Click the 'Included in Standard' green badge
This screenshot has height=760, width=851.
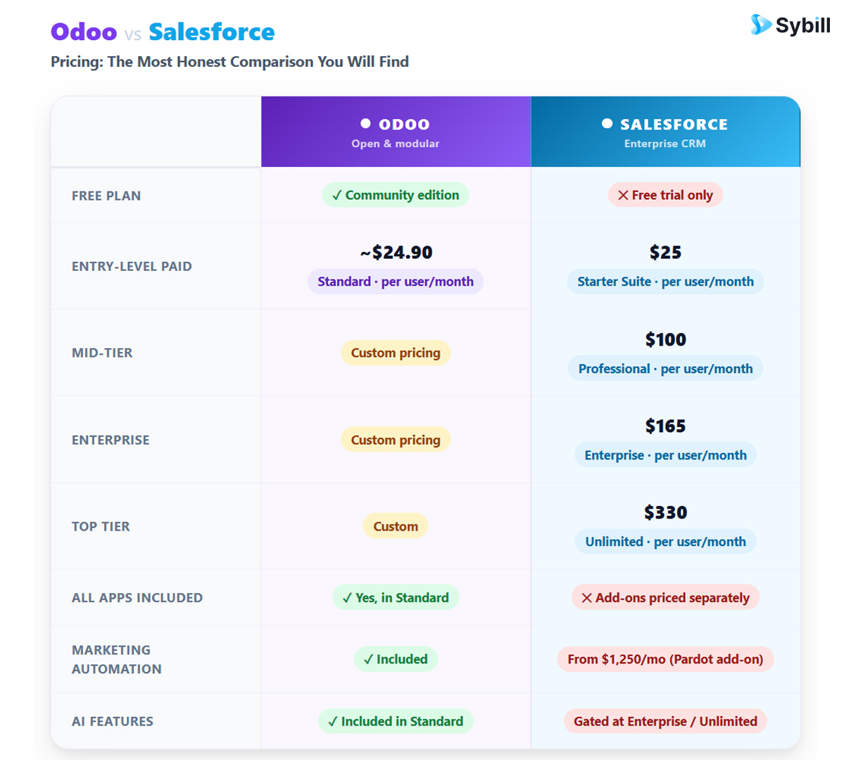point(396,721)
